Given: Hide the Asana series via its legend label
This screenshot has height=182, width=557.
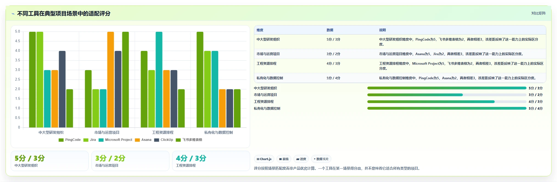Looking at the screenshot, I should click(x=146, y=140).
